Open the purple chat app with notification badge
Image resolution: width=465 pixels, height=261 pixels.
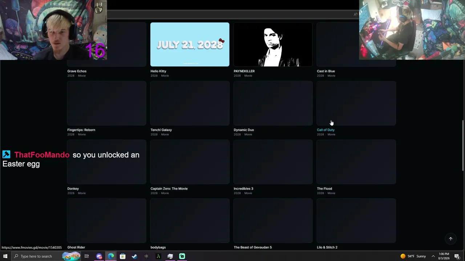click(99, 256)
